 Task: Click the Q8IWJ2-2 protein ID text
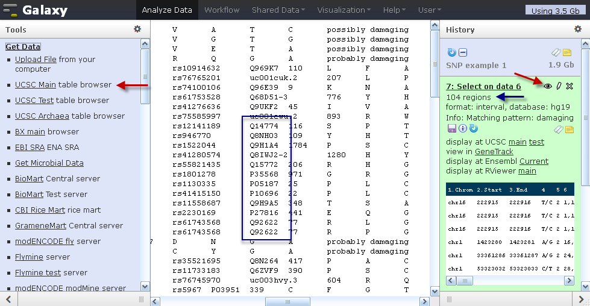[268, 155]
